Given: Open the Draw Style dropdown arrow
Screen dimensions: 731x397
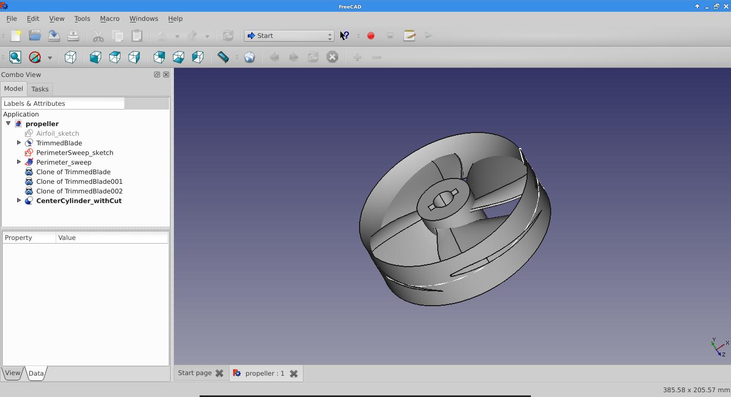Looking at the screenshot, I should [x=50, y=58].
